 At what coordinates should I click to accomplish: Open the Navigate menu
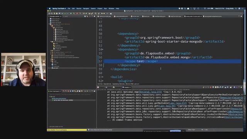86,8
